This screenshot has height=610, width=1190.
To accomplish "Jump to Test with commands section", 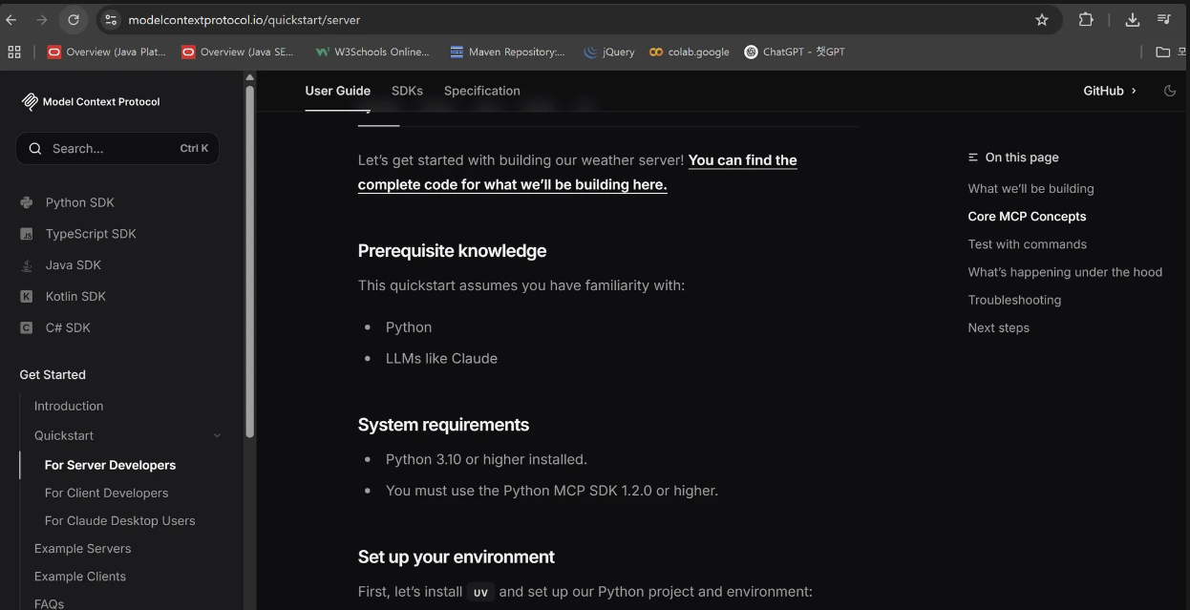I will 1027,243.
